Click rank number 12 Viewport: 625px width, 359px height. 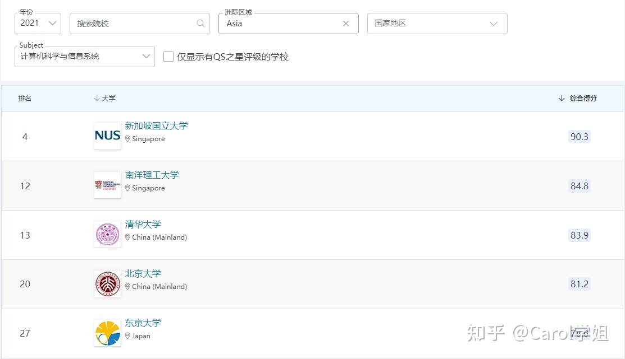(x=25, y=186)
